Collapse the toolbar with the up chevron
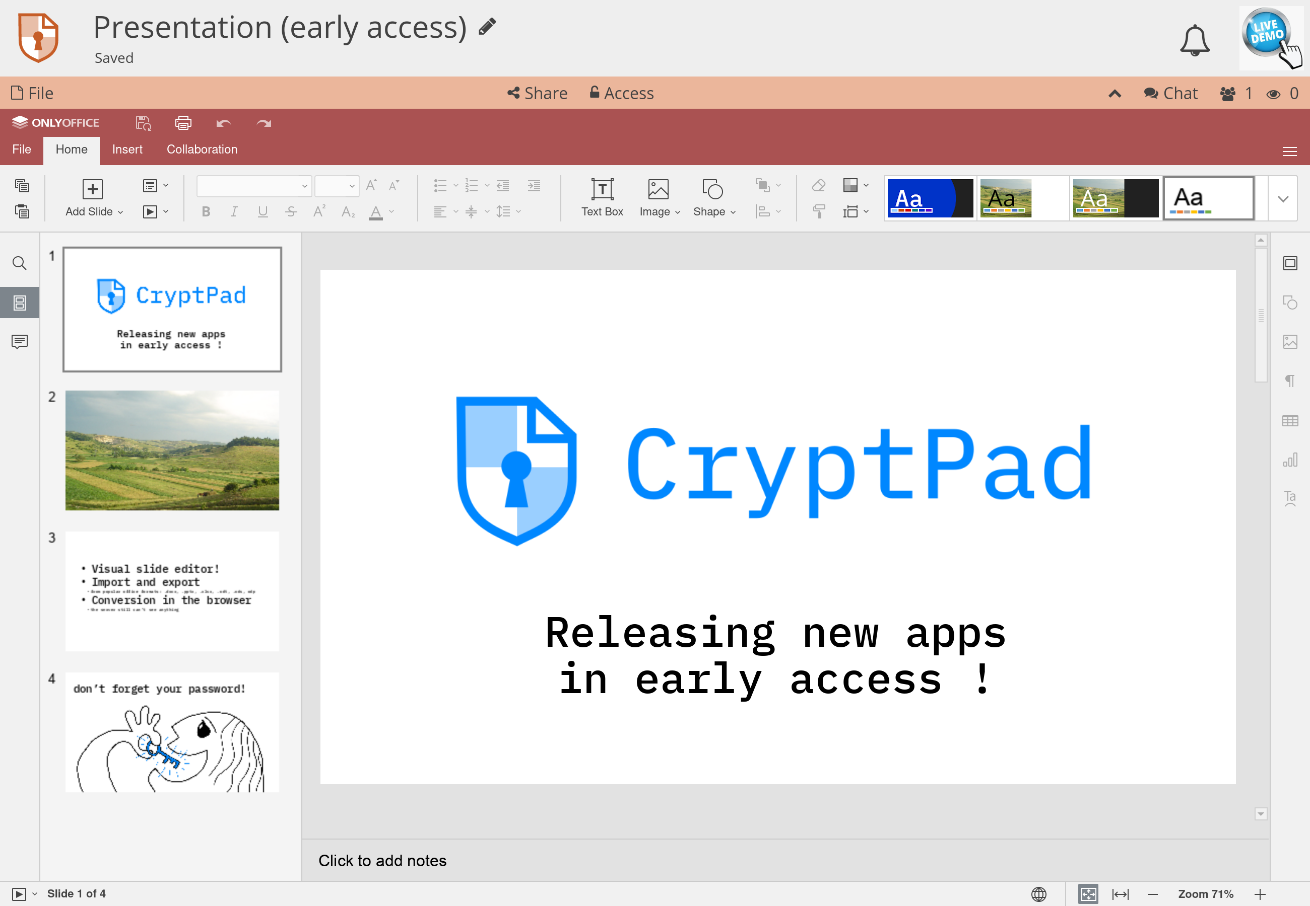This screenshot has width=1310, height=906. click(x=1115, y=93)
